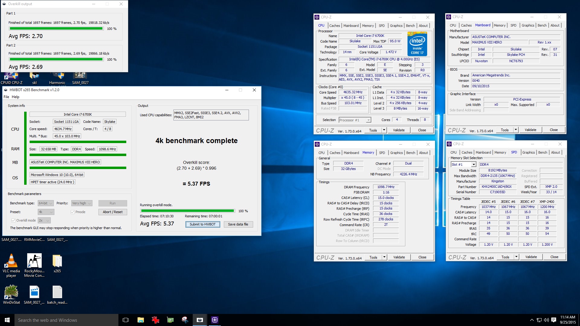Click the overkill mode main progress bar

point(187,211)
